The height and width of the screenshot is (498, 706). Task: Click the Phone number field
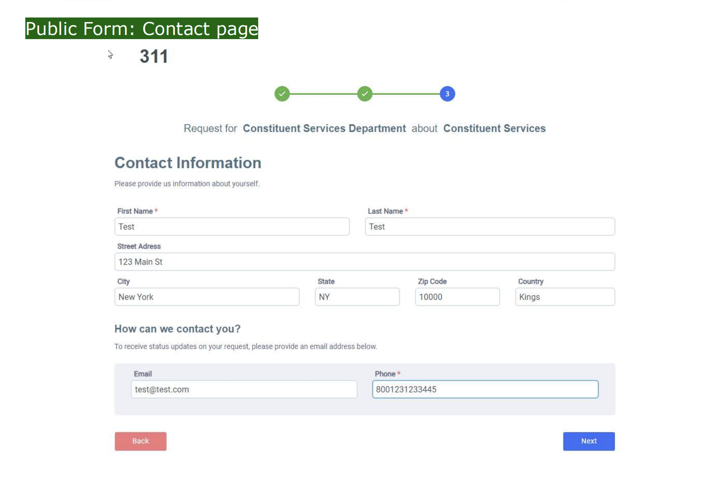coord(485,389)
